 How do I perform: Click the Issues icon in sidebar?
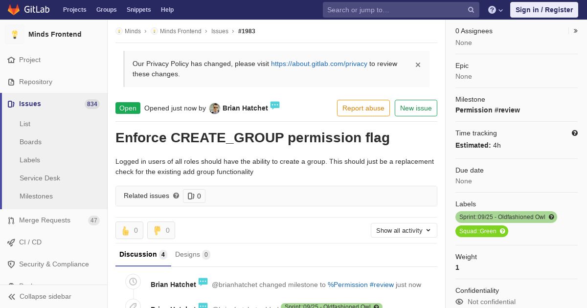11,104
